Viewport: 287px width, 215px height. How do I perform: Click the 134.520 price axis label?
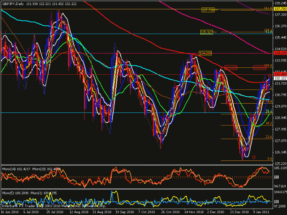(281, 49)
